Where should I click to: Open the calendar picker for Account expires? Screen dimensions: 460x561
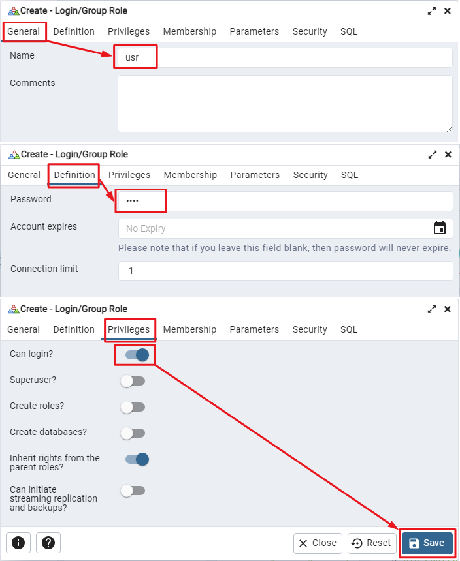(440, 228)
